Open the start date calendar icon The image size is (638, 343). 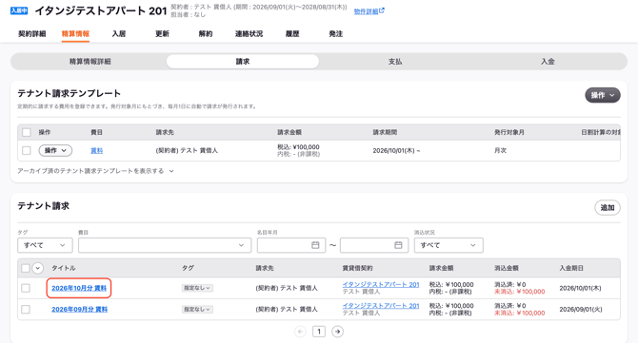pyautogui.click(x=315, y=245)
